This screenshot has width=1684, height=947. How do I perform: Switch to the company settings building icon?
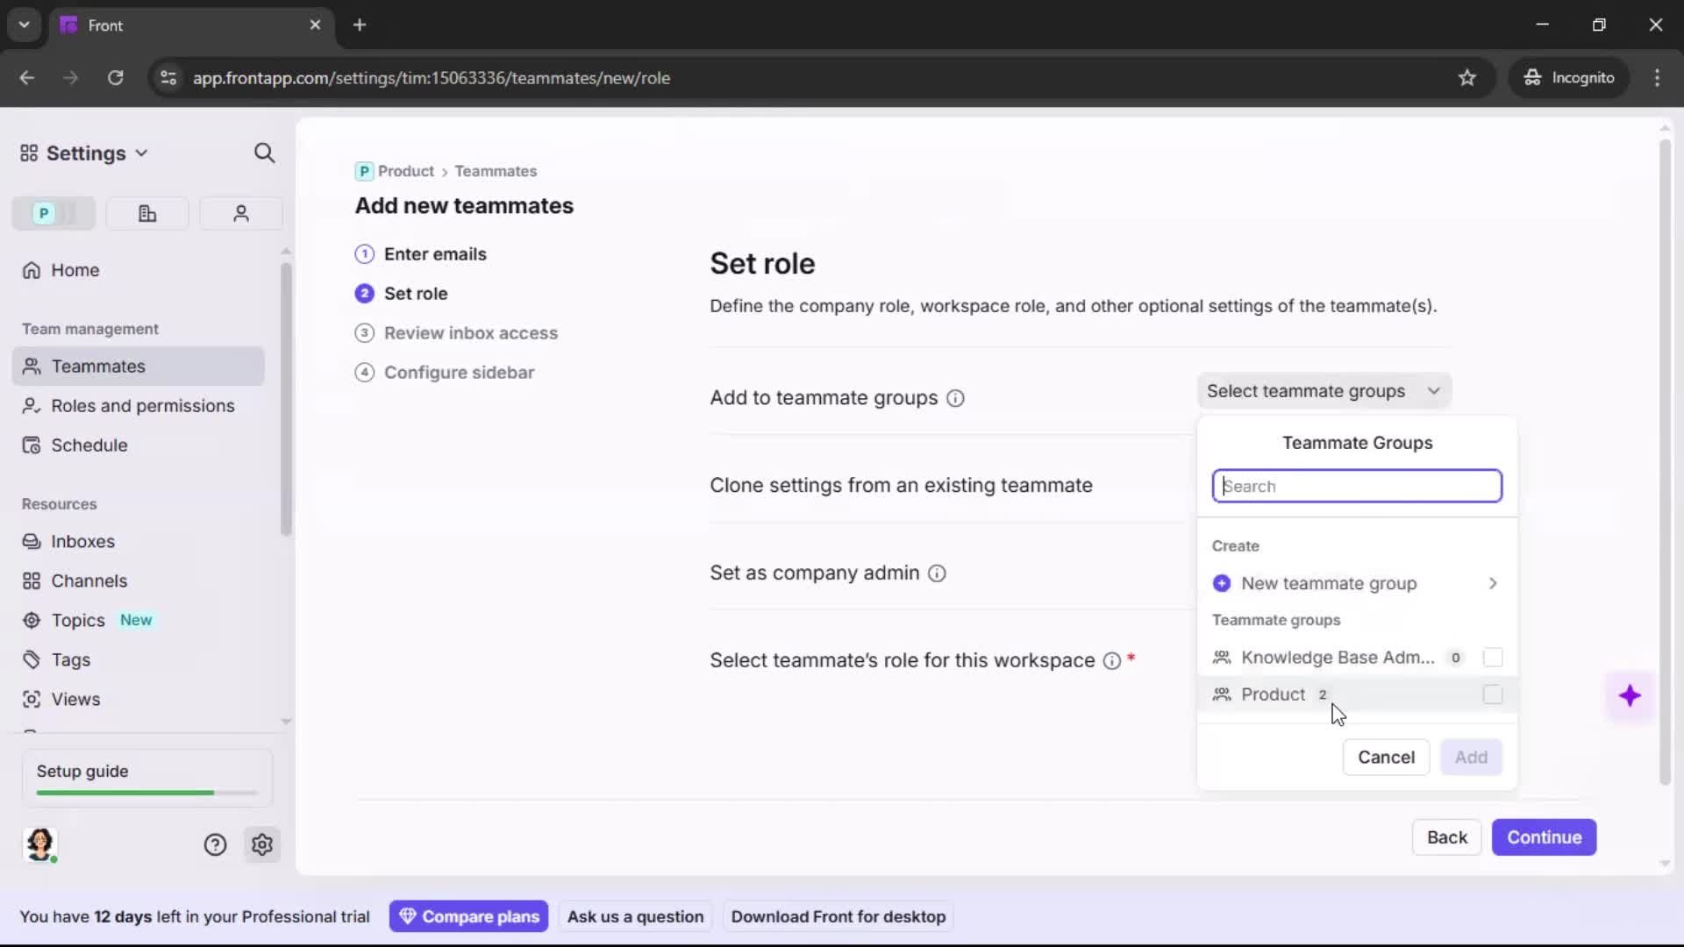(146, 213)
